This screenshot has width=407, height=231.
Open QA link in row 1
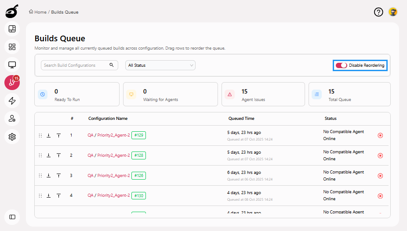point(91,135)
